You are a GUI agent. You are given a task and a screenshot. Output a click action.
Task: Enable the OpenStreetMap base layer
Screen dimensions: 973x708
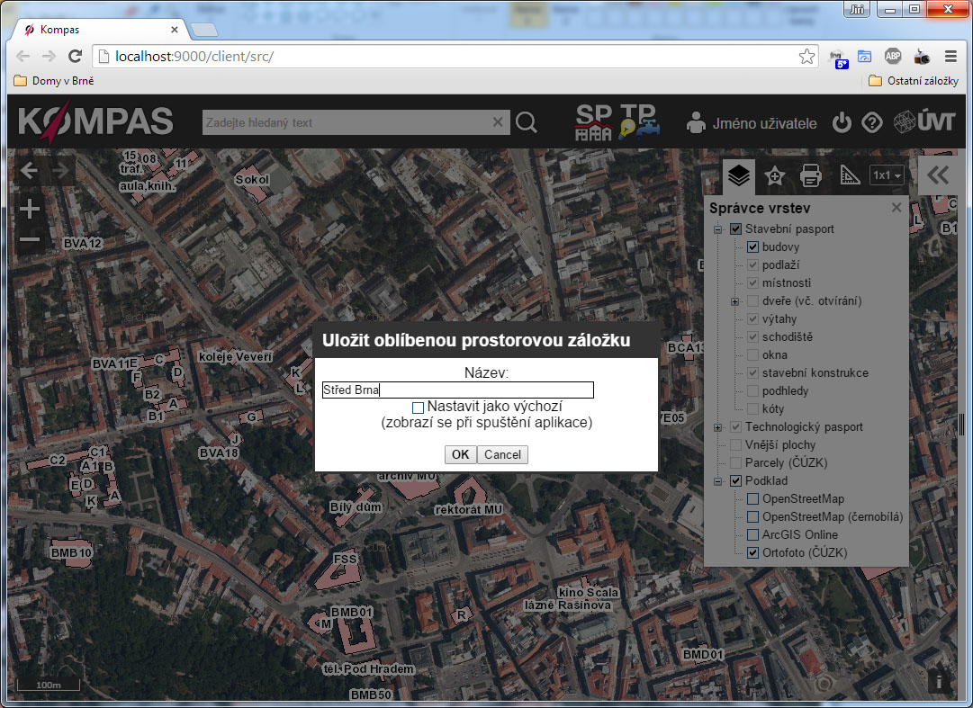click(753, 499)
